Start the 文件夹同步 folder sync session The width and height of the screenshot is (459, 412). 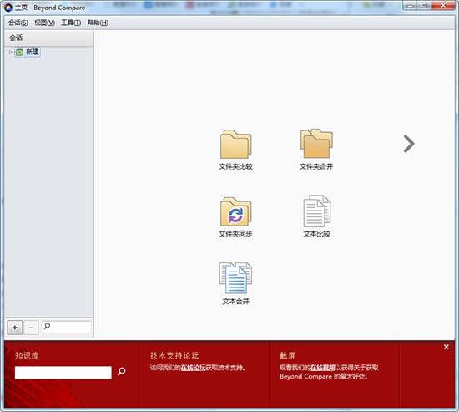tap(235, 211)
